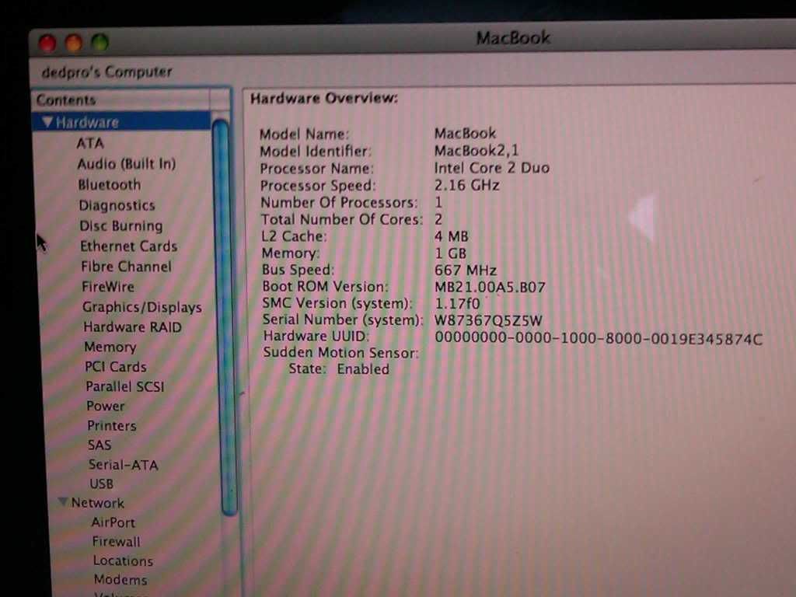The width and height of the screenshot is (796, 597).
Task: Click the Model Name MacBook value
Action: point(465,134)
